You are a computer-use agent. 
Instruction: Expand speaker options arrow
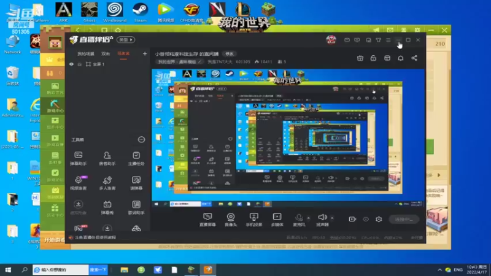pyautogui.click(x=332, y=218)
